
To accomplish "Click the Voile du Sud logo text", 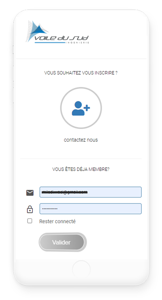I will pos(61,38).
